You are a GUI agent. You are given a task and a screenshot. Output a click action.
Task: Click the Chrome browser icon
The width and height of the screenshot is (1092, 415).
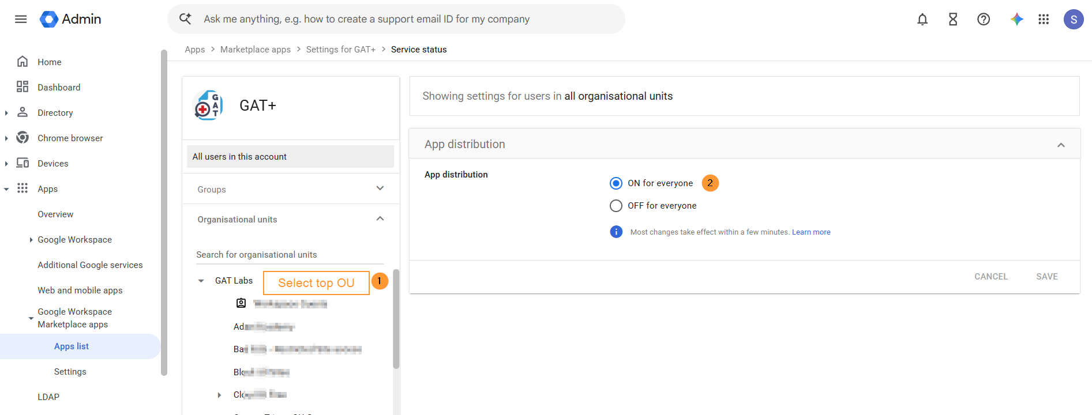click(x=22, y=138)
